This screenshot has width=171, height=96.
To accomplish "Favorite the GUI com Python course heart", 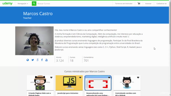I will pos(109,78).
